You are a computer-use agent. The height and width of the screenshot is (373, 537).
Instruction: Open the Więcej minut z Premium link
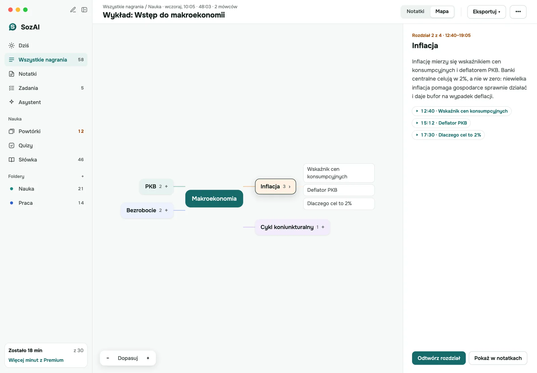(36, 360)
